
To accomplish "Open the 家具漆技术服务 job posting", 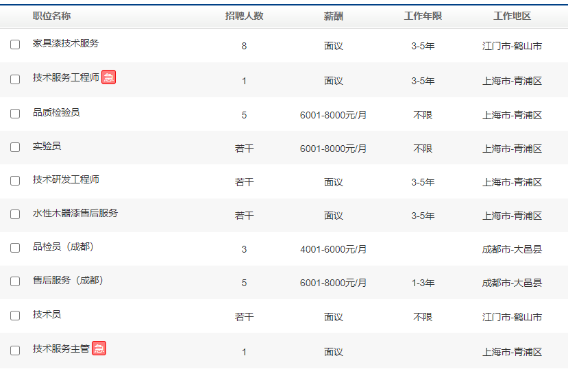I will click(66, 43).
